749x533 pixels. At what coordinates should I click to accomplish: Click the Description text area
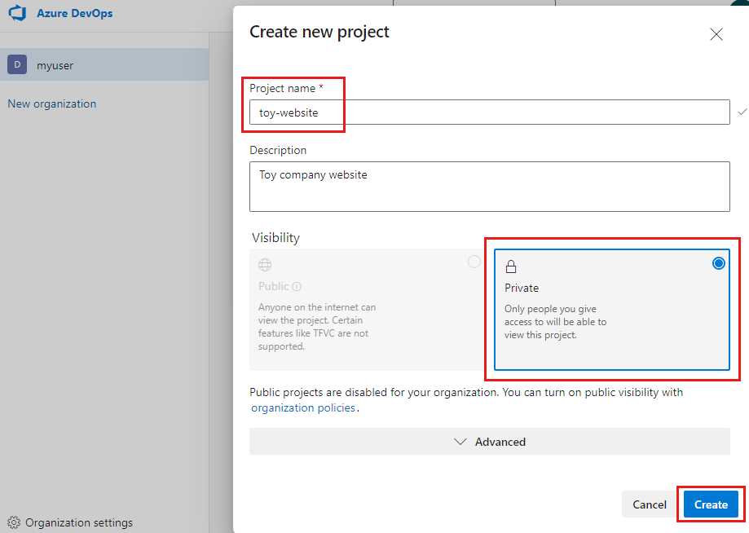(x=490, y=187)
